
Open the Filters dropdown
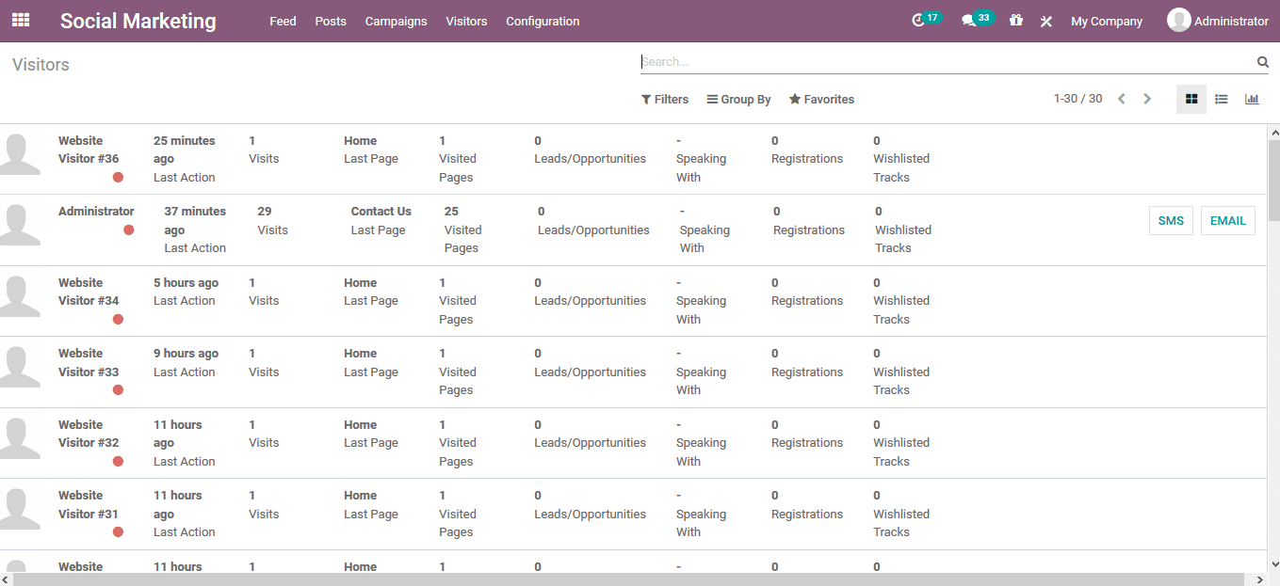665,99
